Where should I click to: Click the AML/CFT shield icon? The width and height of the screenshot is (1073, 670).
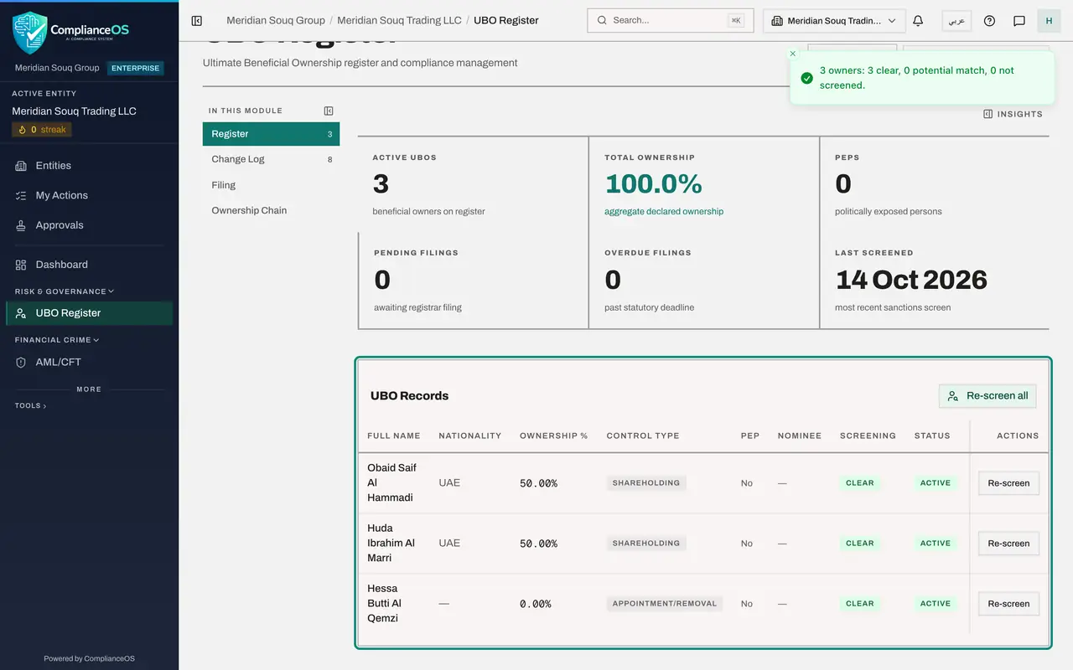tap(21, 363)
